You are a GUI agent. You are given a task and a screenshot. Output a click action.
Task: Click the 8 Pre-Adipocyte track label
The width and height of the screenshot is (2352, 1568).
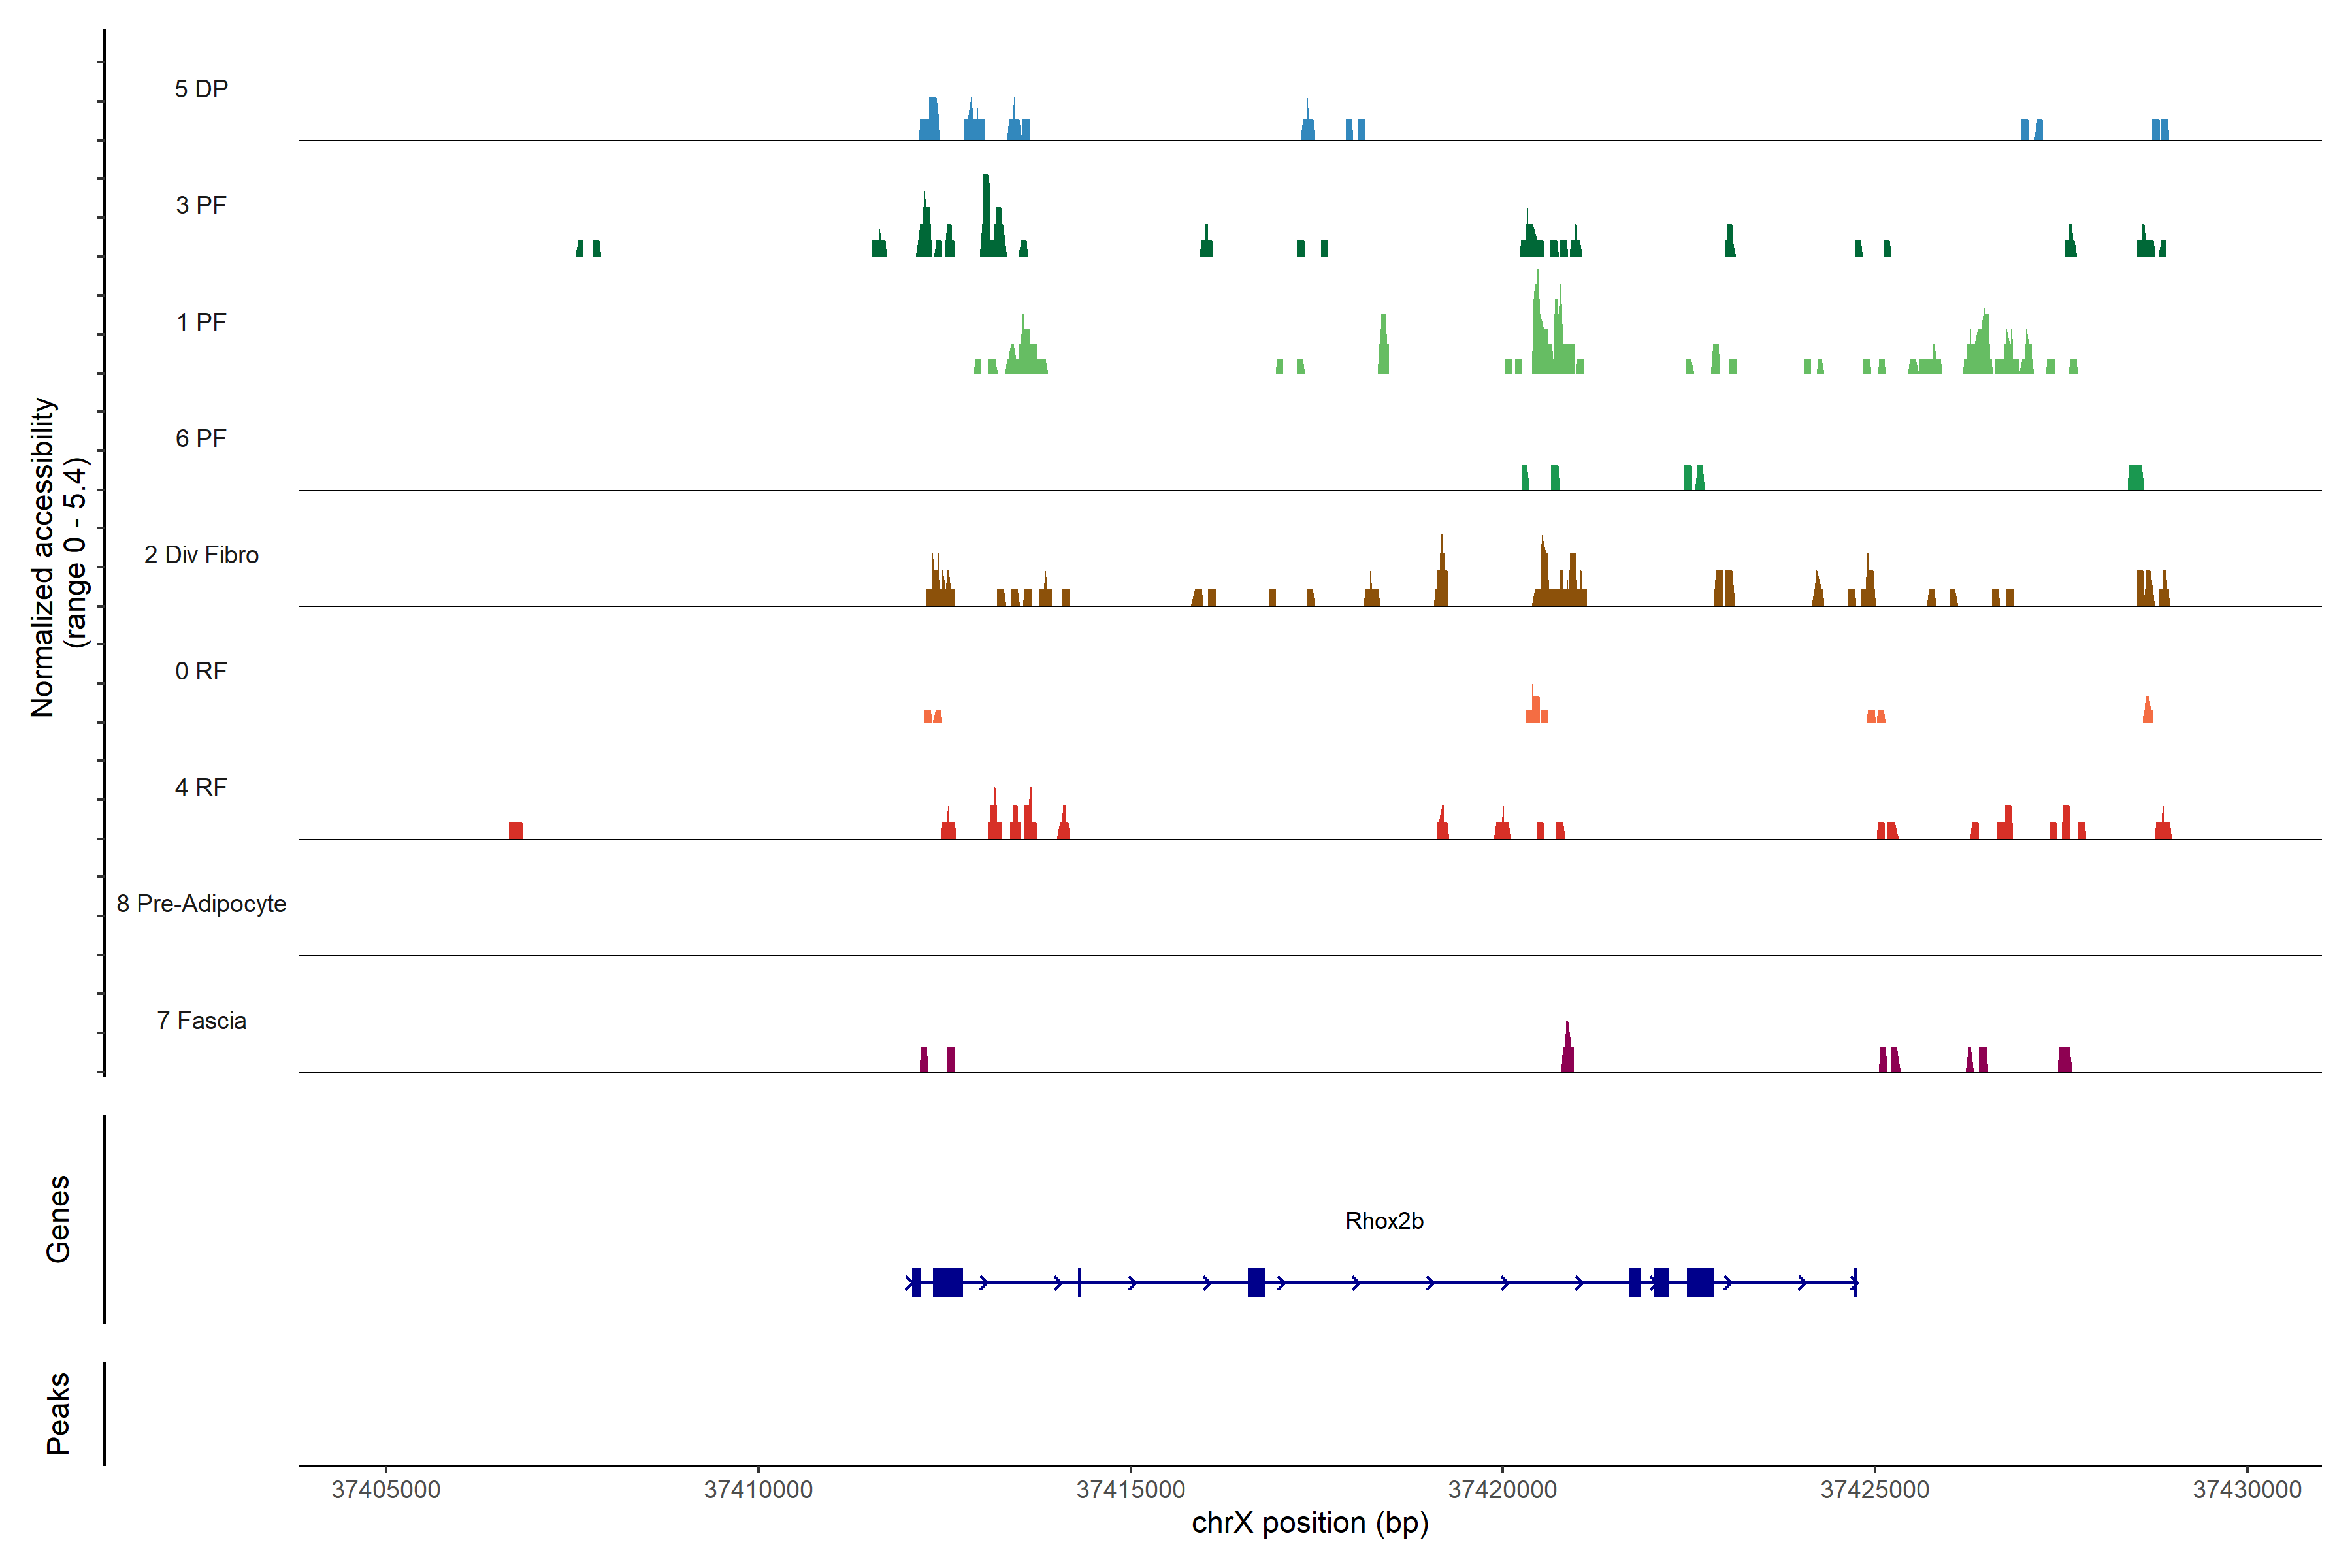201,904
